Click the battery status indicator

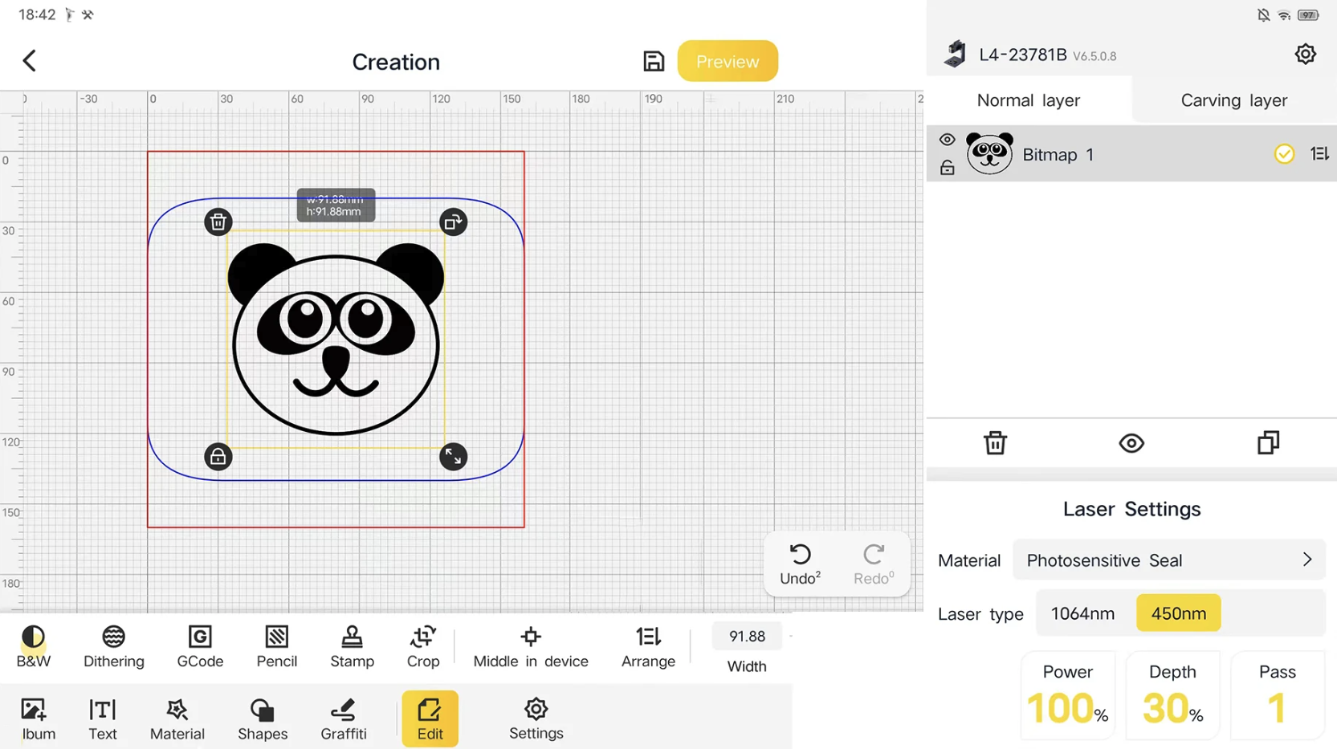click(x=1309, y=15)
